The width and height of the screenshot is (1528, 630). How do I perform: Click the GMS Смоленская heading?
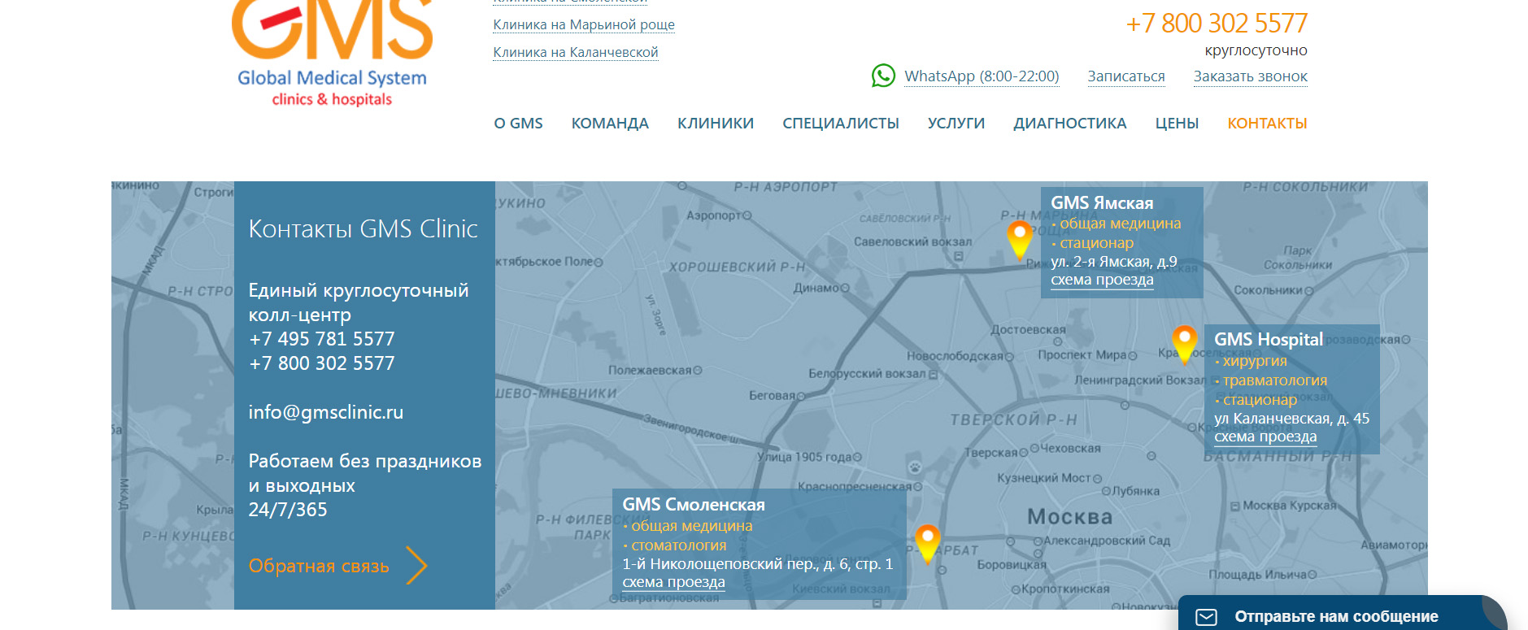coord(694,505)
